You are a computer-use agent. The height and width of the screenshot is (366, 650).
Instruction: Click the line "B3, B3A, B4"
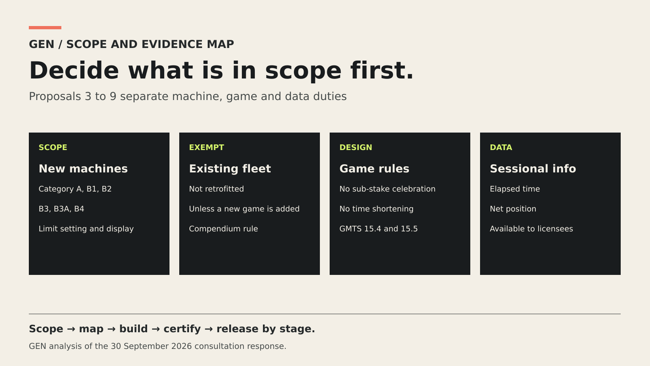coord(61,209)
